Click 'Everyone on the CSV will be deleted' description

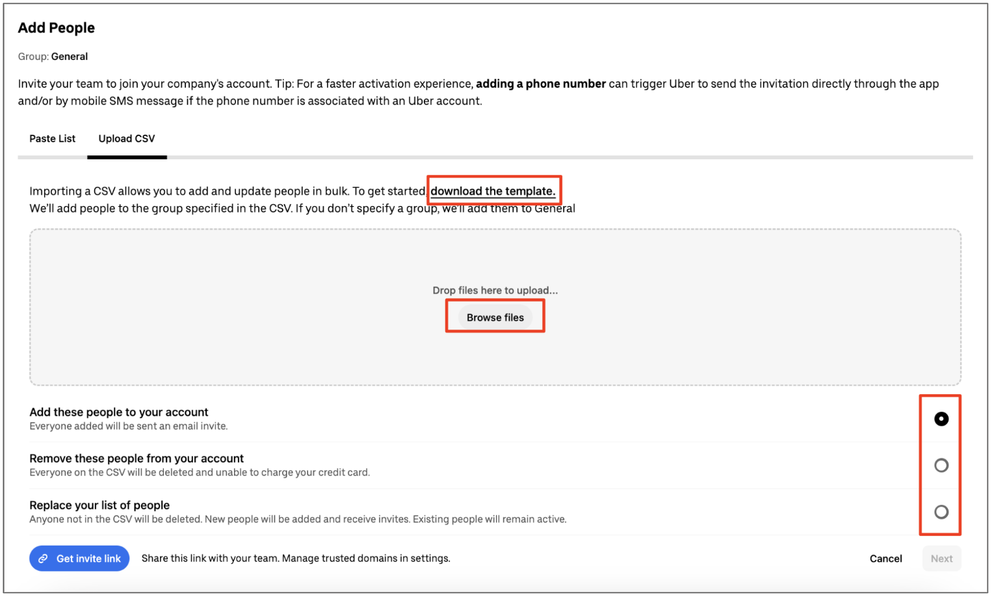(x=200, y=473)
